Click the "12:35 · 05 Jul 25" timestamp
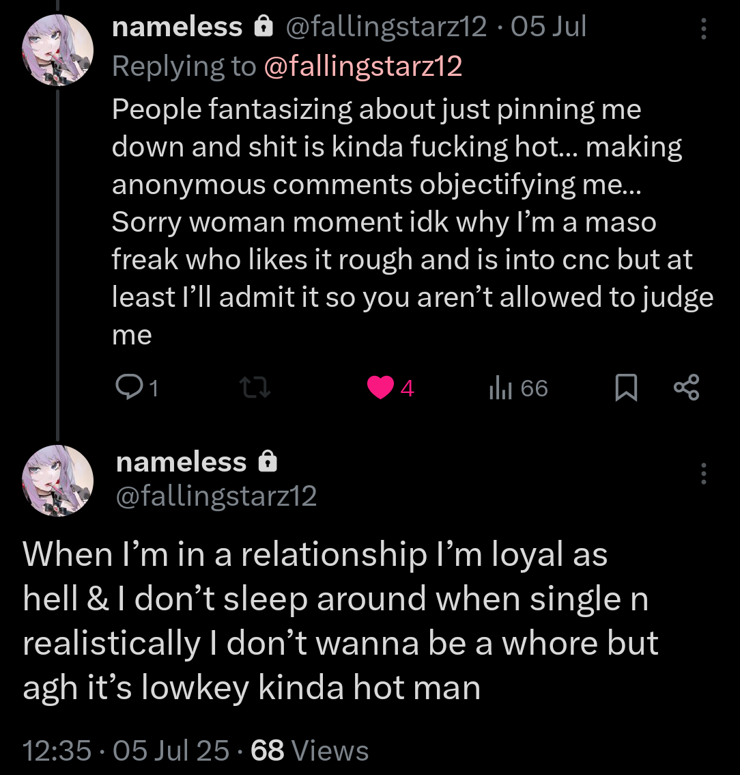 coord(126,750)
